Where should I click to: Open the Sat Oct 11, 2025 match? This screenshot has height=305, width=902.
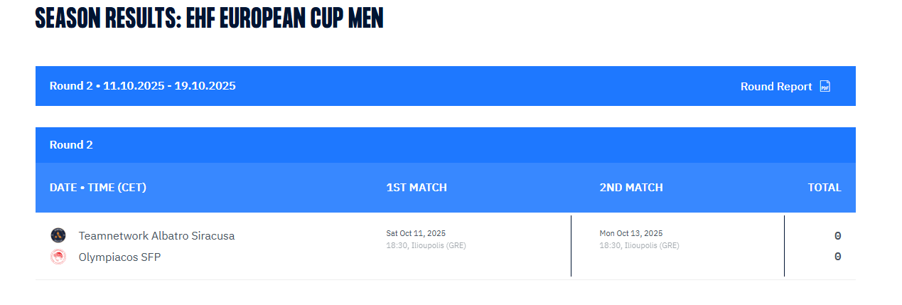coord(416,233)
